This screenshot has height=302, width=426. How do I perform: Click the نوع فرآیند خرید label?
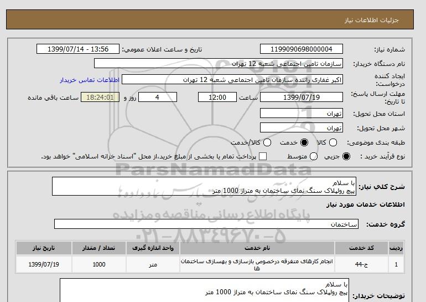click(382, 156)
